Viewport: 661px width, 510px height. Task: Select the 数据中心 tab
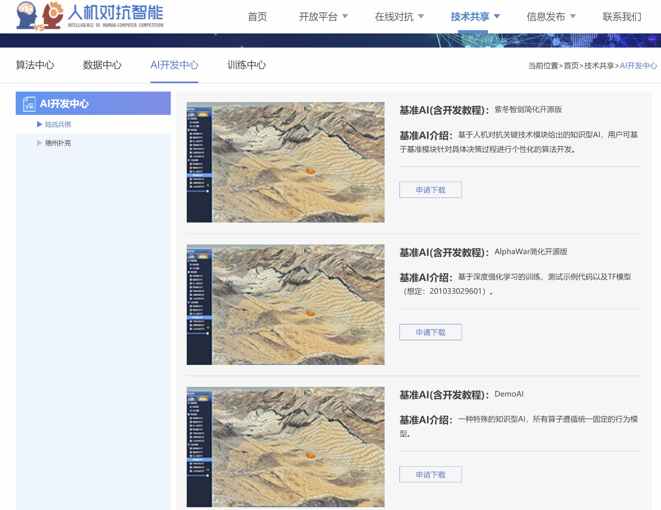(x=102, y=65)
